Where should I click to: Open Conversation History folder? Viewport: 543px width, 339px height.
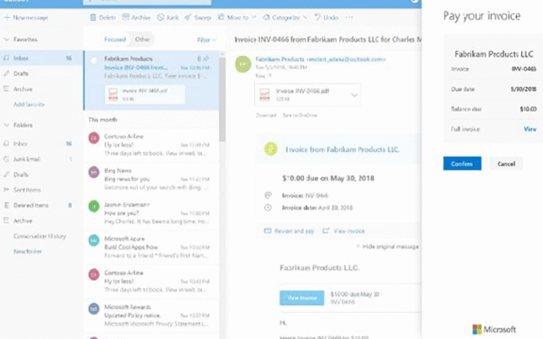click(x=40, y=236)
